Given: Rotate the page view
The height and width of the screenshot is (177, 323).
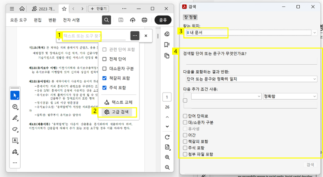Looking at the screenshot, I should click(167, 137).
